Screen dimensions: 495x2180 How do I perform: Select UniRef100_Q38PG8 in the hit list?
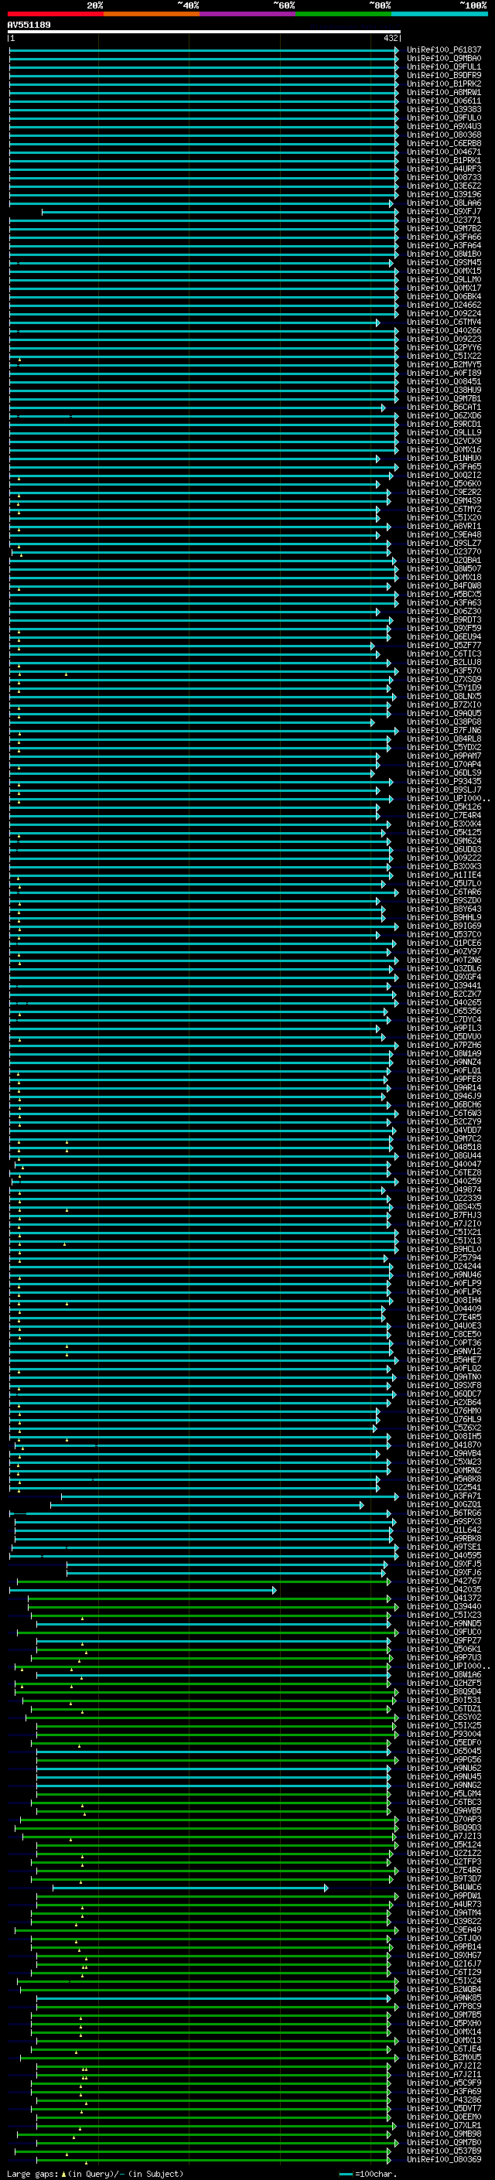click(x=444, y=722)
